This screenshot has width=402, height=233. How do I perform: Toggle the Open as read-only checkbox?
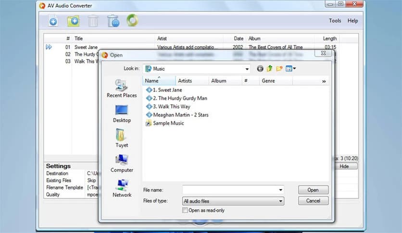[x=185, y=210]
